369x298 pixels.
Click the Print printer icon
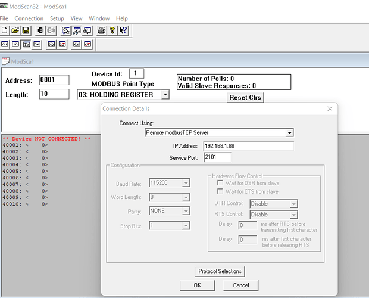click(102, 30)
